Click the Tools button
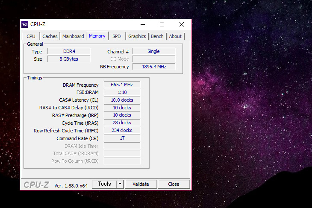 pos(104,184)
